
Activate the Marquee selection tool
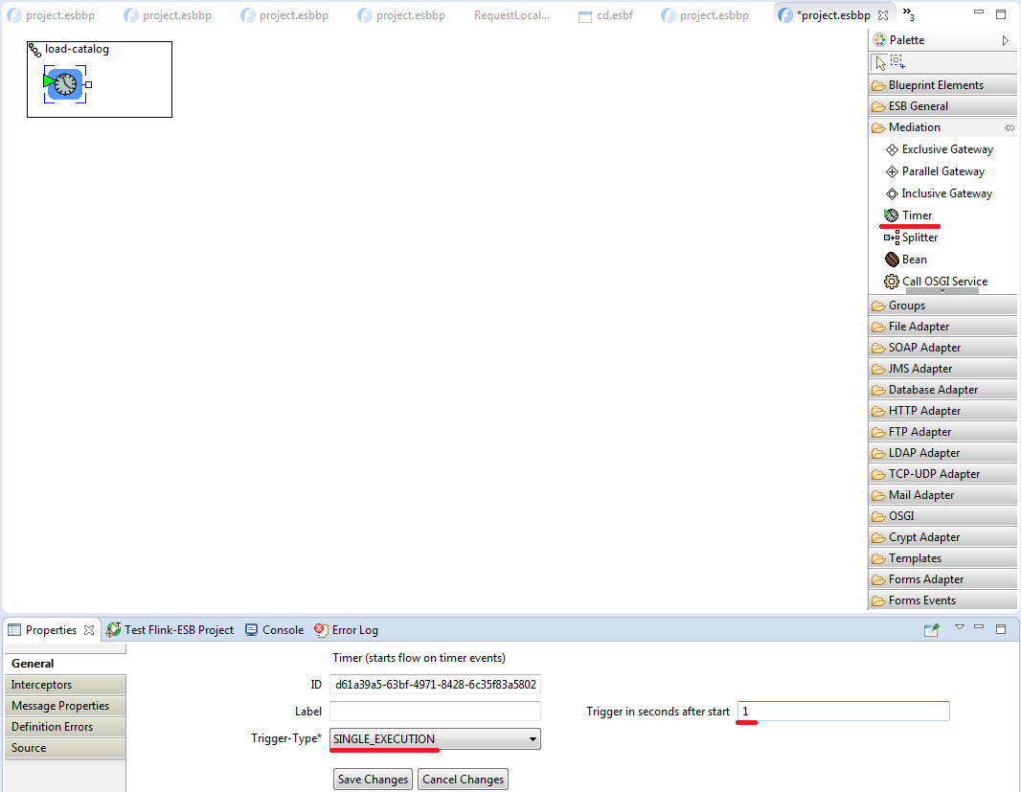897,61
